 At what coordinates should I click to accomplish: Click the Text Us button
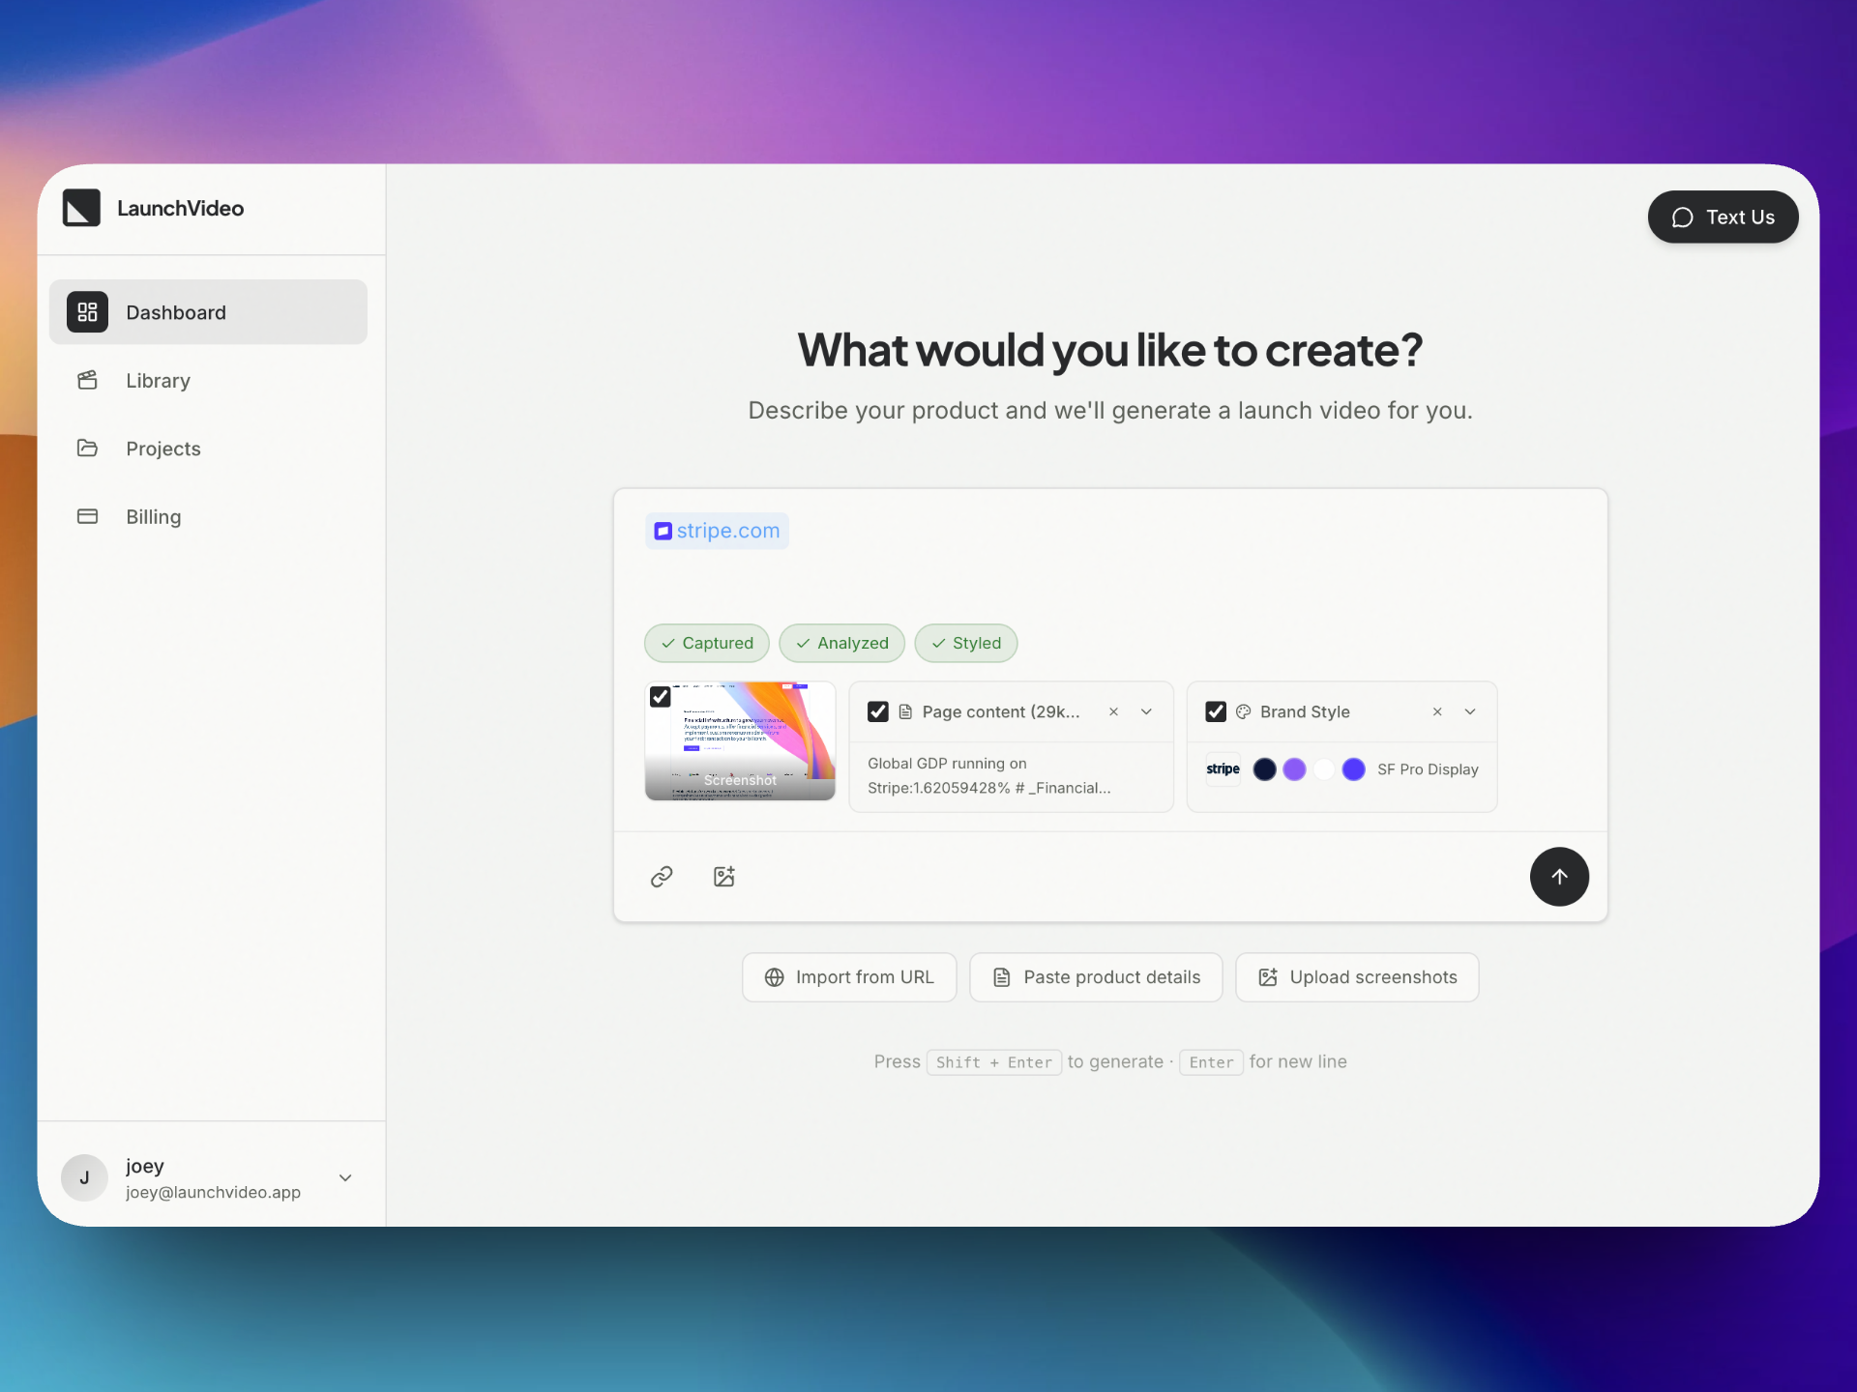click(1723, 217)
